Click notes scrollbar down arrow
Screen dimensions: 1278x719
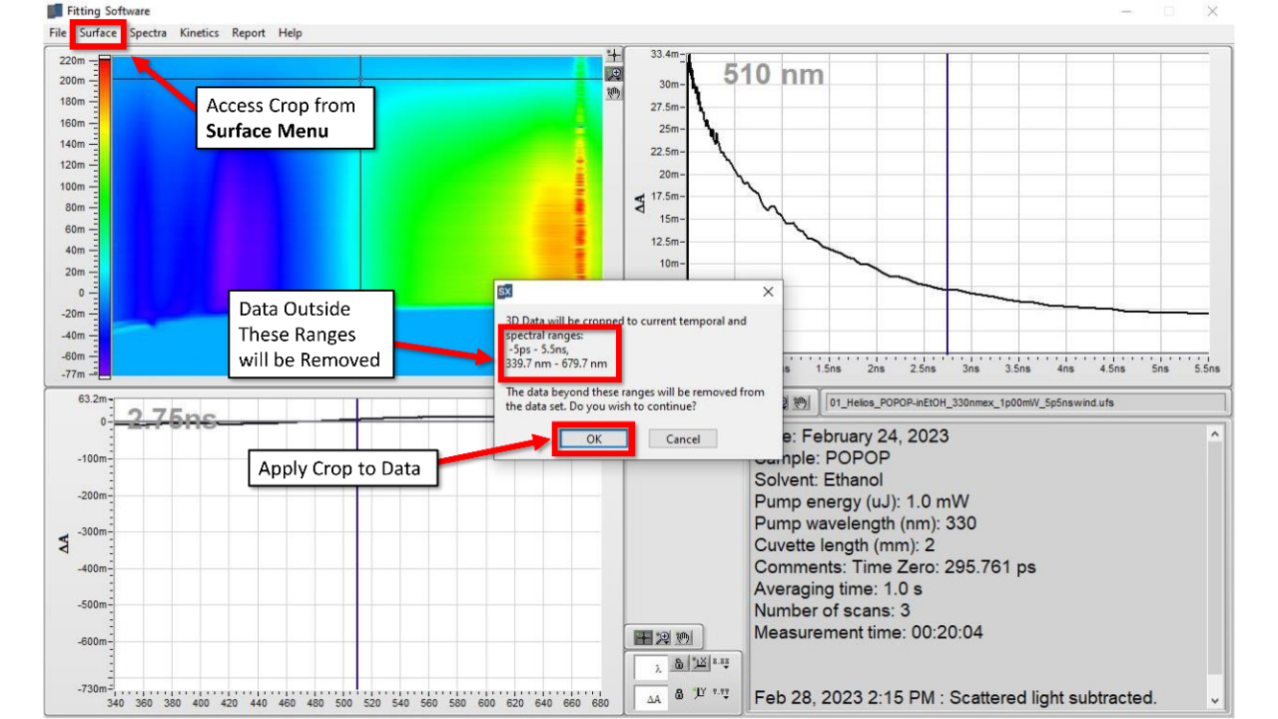[x=1214, y=701]
